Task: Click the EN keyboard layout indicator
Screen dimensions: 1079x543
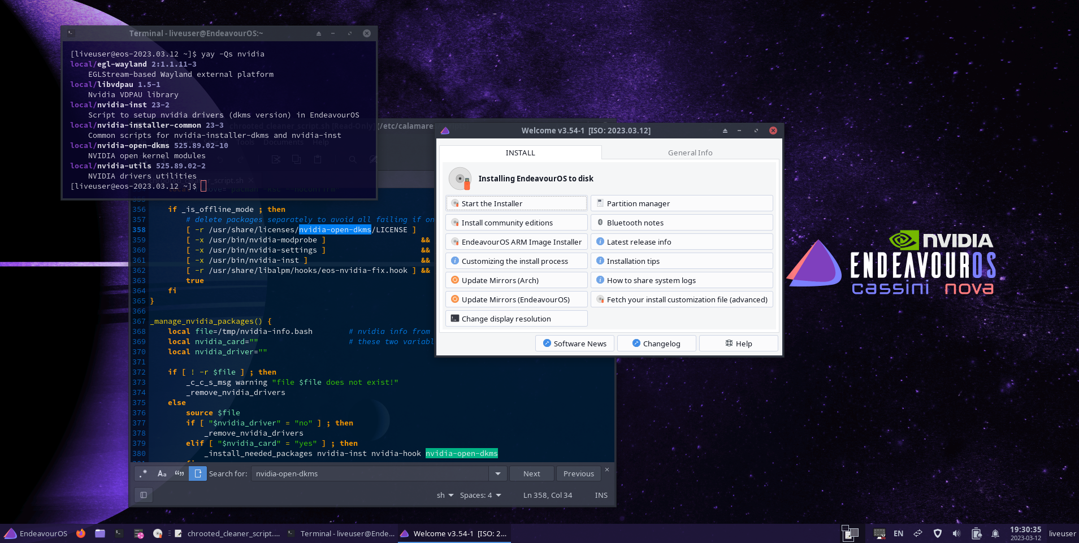Action: [x=898, y=533]
